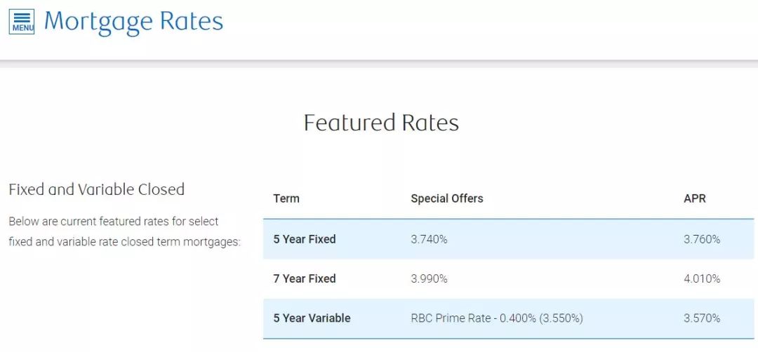
Task: Click the 4.010% APR value
Action: (x=702, y=278)
